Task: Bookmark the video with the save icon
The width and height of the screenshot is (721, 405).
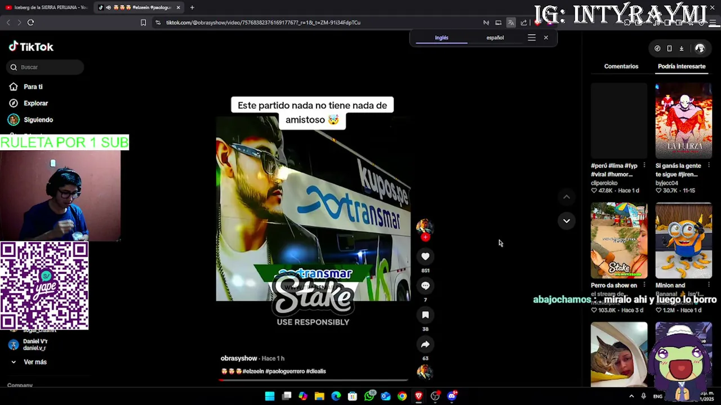Action: [425, 315]
